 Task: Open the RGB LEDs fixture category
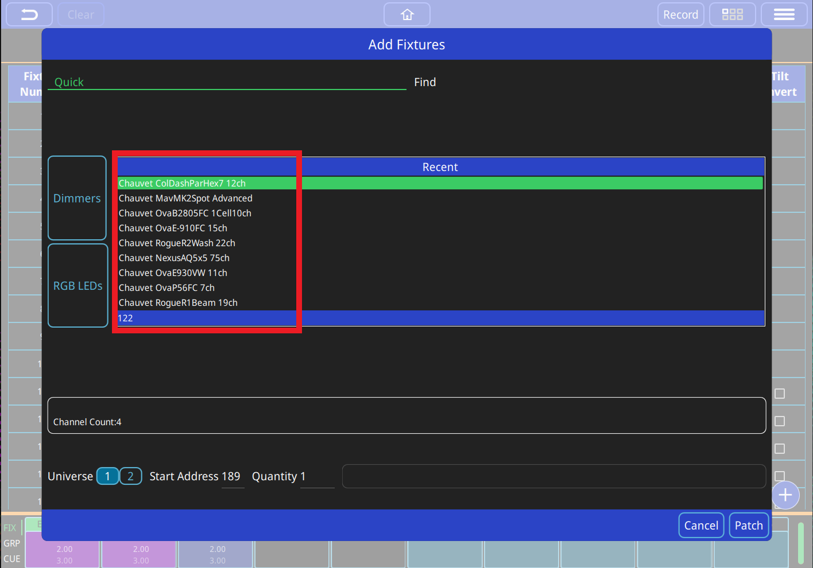[78, 286]
